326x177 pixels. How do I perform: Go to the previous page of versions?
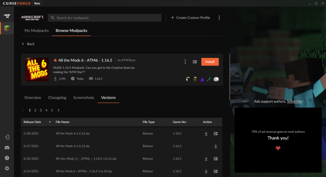pos(23,110)
